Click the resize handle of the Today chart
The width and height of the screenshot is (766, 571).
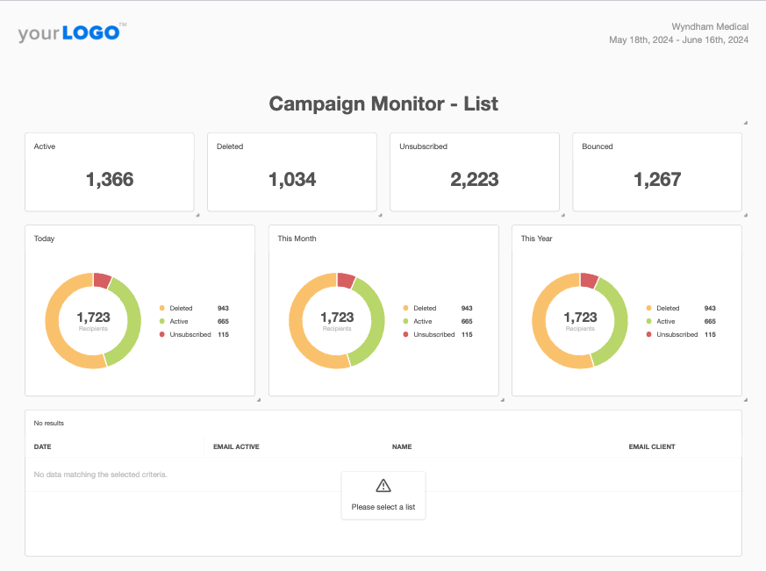258,399
